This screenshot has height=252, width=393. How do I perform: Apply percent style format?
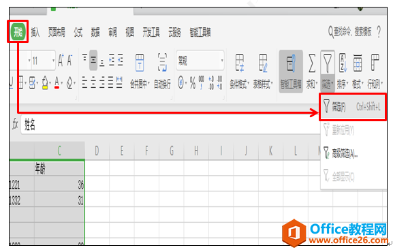coord(193,82)
